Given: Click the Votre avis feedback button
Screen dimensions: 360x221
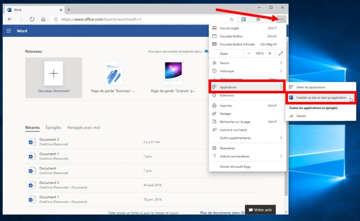Looking at the screenshot, I should [x=260, y=210].
